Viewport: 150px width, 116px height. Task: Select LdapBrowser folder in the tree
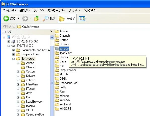point(34,102)
